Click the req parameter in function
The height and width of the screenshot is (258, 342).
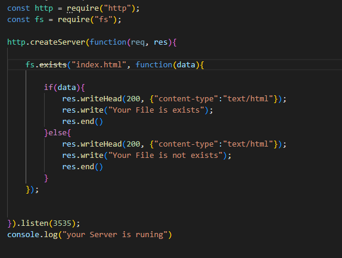click(x=138, y=42)
